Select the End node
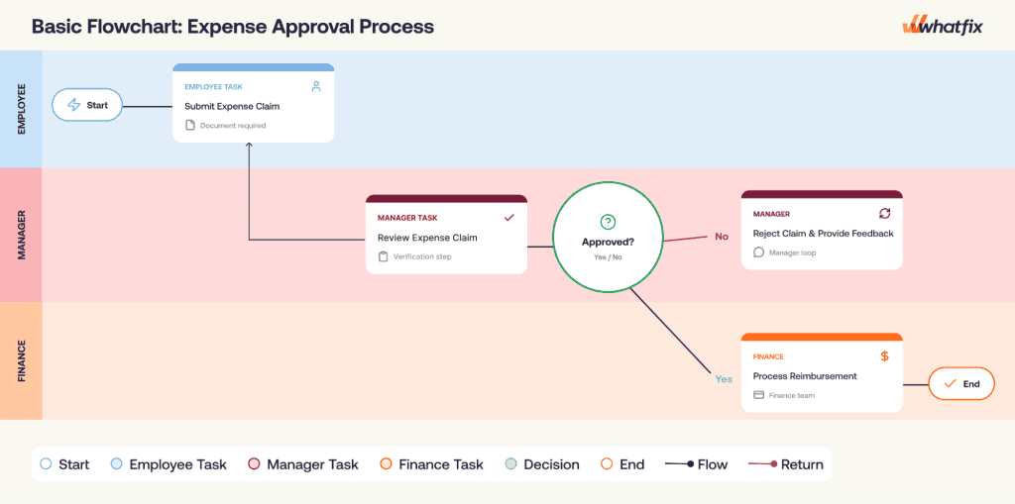 point(961,383)
